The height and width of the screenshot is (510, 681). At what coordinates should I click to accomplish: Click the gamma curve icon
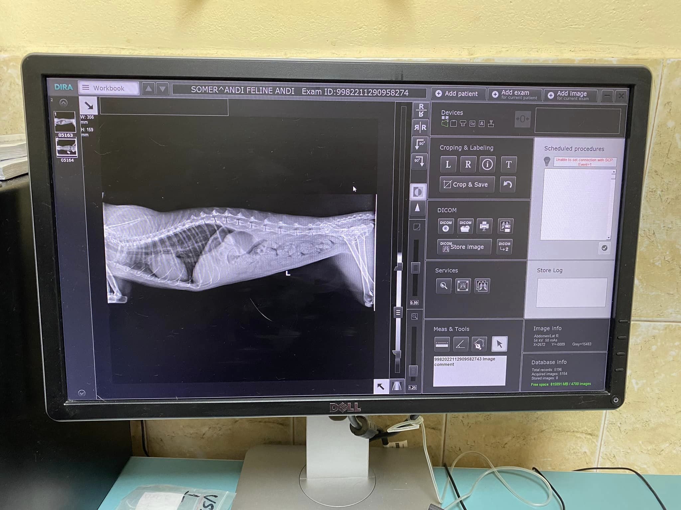click(x=417, y=227)
